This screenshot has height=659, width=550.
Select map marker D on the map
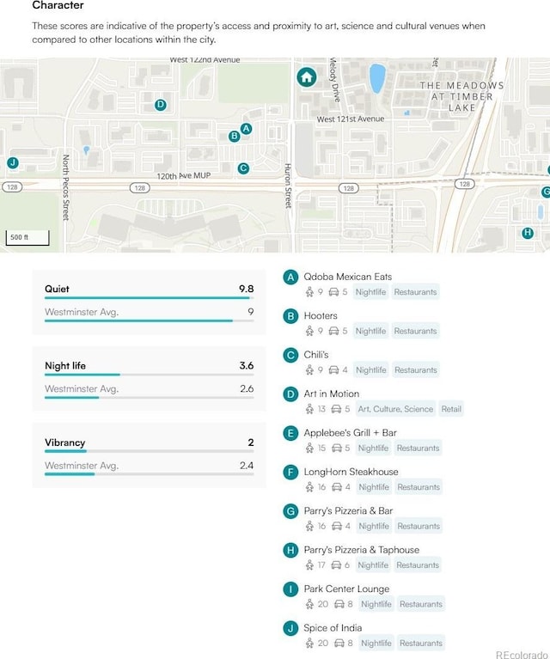[160, 105]
